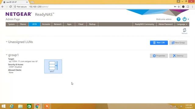This screenshot has width=195, height=109.
Task: Open a new browser tab
Action: (32, 2)
